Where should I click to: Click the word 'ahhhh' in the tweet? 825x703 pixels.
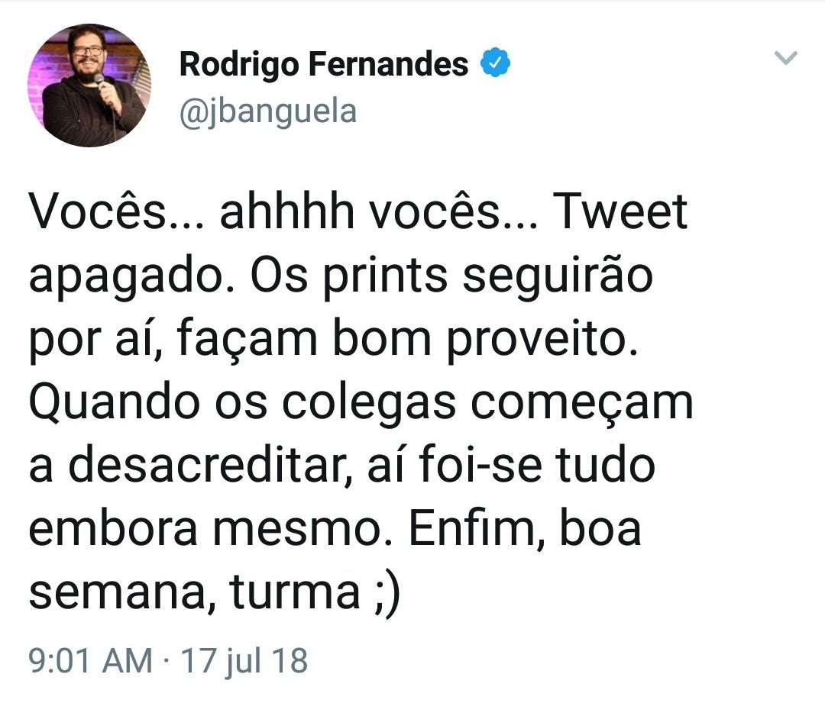286,211
